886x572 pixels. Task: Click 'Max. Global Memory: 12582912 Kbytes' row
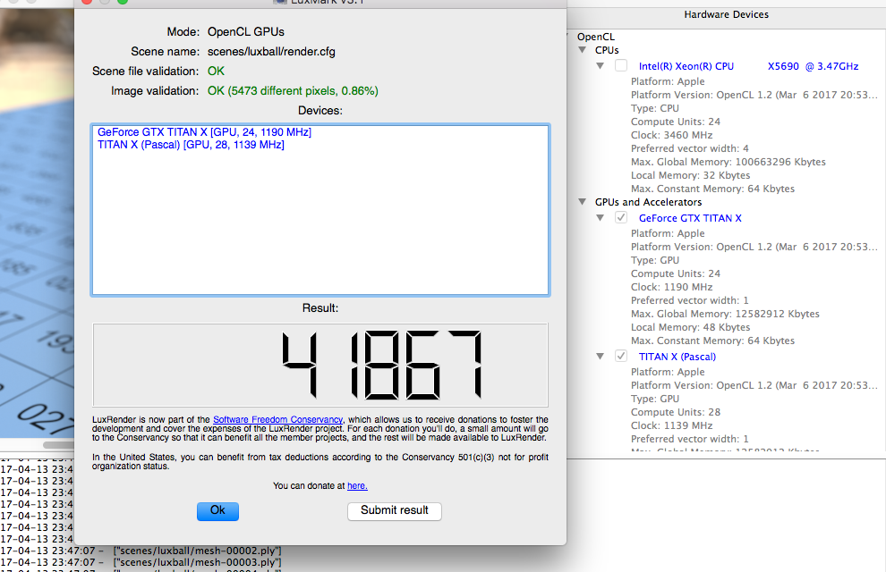pyautogui.click(x=725, y=315)
